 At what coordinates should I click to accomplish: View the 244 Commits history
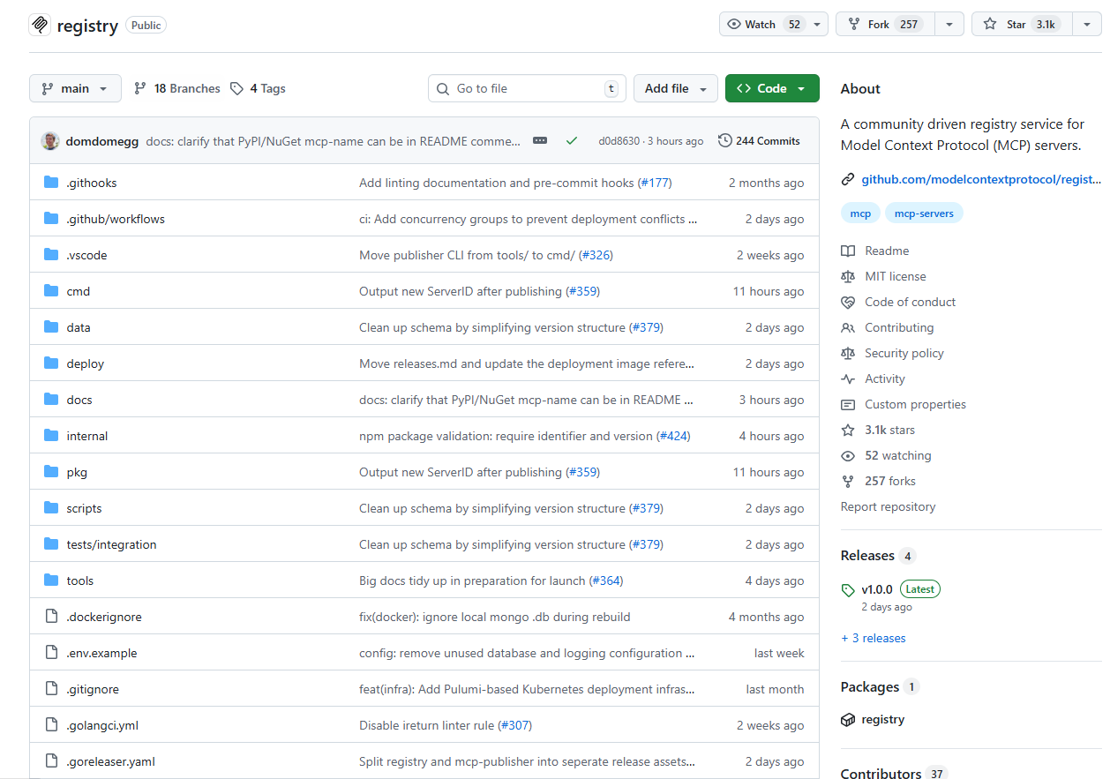click(759, 141)
